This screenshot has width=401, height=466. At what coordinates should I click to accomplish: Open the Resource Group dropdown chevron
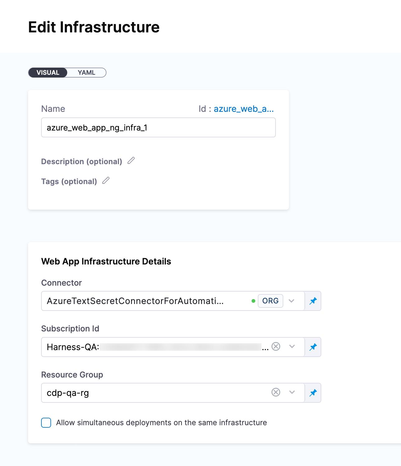292,392
